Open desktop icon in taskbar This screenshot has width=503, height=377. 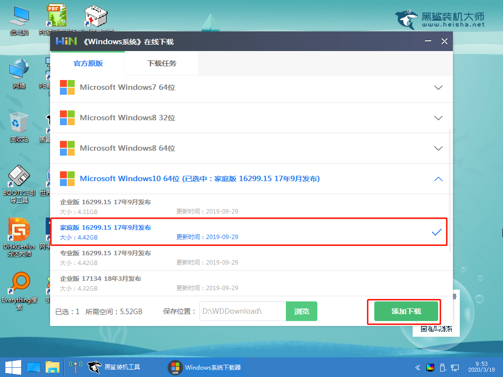coord(33,367)
